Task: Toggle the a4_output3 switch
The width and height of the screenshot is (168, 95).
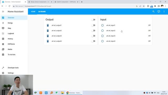Action: pyautogui.click(x=93, y=36)
